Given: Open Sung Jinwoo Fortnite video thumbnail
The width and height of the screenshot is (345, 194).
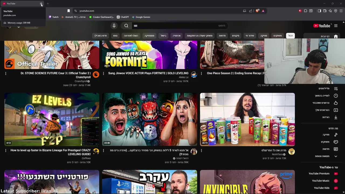Looking at the screenshot, I should click(x=150, y=55).
